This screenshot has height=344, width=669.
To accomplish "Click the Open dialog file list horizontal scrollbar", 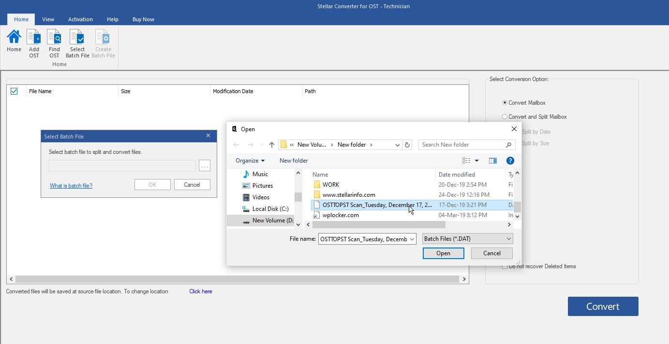I will (378, 225).
